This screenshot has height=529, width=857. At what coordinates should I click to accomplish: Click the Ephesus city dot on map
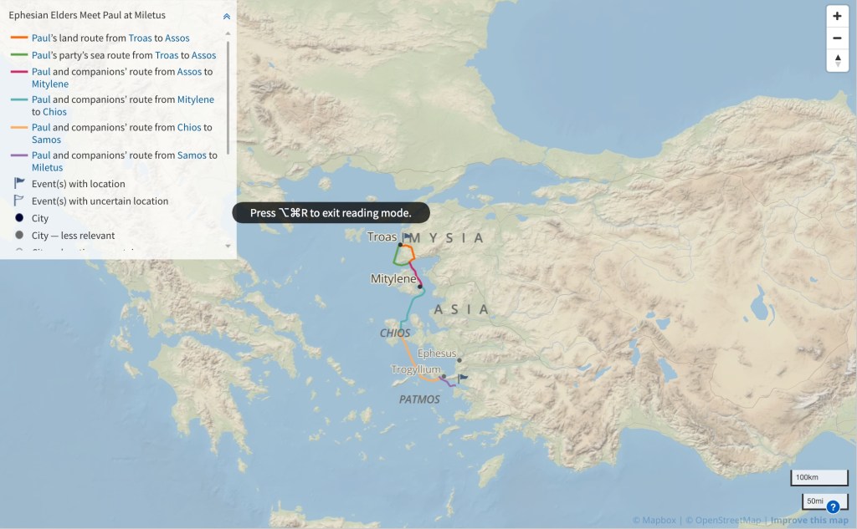[459, 360]
